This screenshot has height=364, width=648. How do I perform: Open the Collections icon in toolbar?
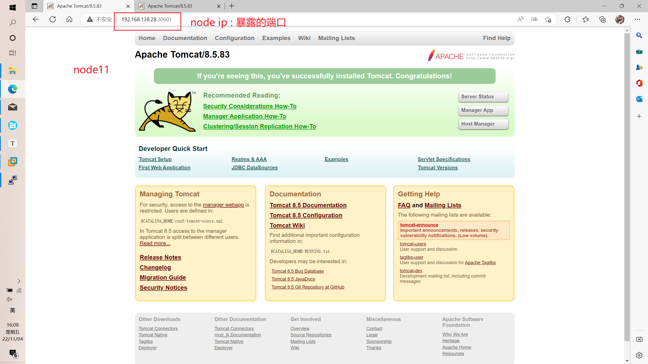(602, 19)
